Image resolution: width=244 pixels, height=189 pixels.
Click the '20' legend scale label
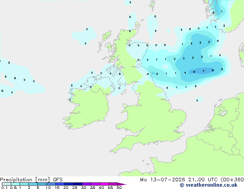coord(66,187)
